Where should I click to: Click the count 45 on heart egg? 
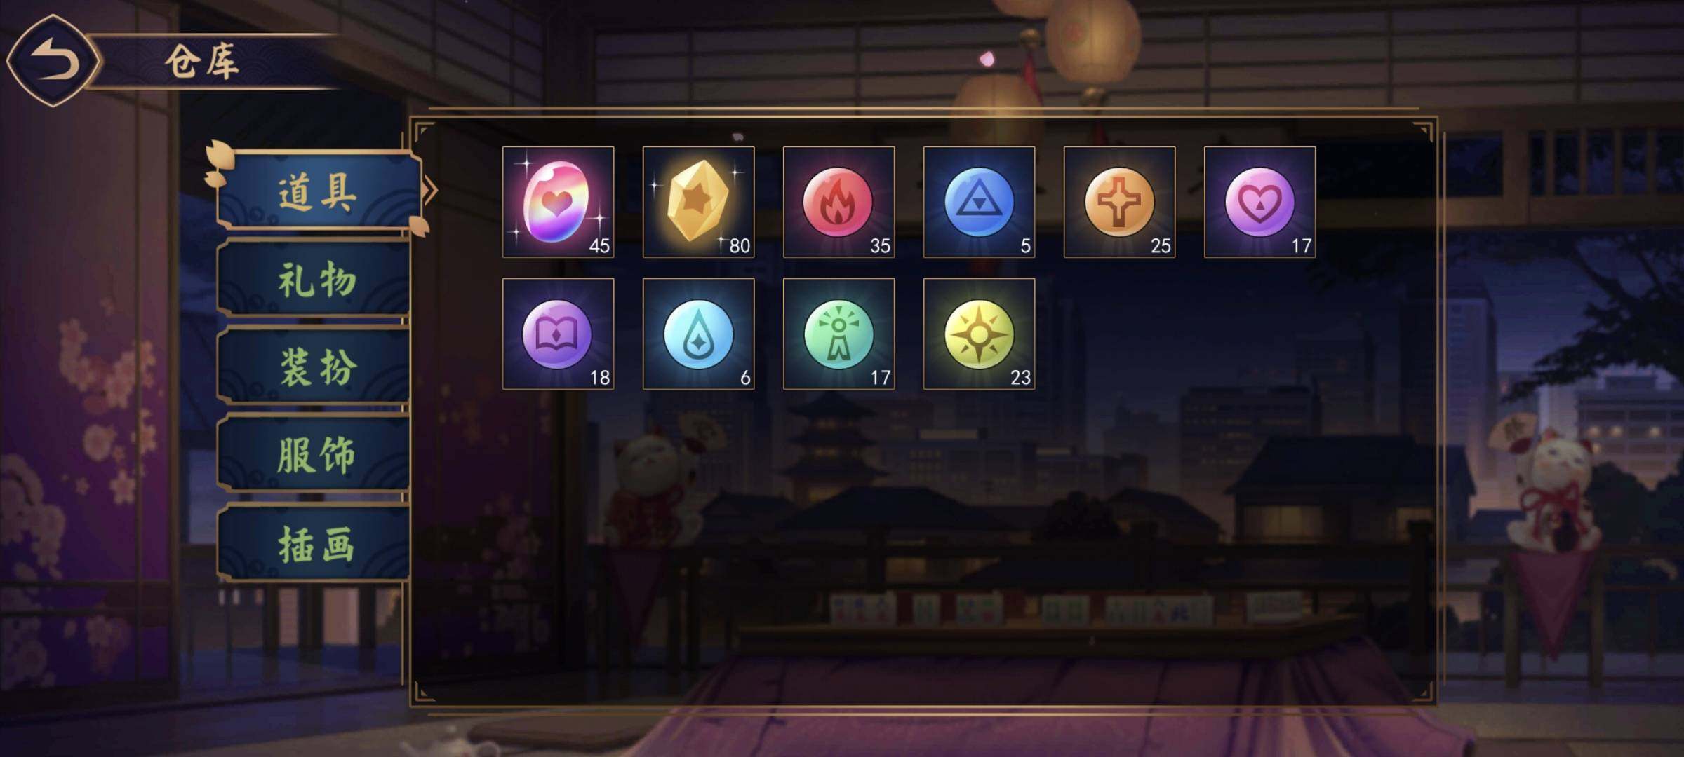(x=599, y=245)
